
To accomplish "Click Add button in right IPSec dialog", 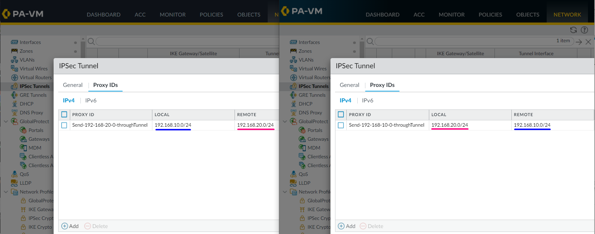I will (347, 226).
